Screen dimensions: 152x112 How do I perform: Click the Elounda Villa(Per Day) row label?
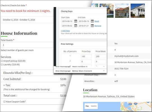(x=18, y=73)
